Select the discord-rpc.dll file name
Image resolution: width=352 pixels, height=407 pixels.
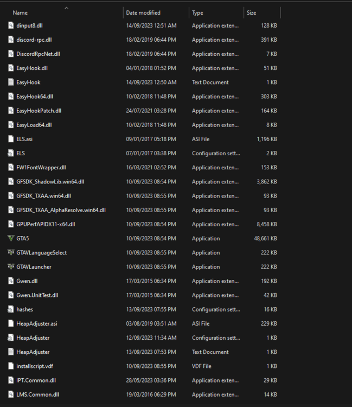tap(34, 40)
